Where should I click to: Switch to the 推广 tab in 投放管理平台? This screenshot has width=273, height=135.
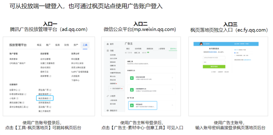(x=48, y=45)
